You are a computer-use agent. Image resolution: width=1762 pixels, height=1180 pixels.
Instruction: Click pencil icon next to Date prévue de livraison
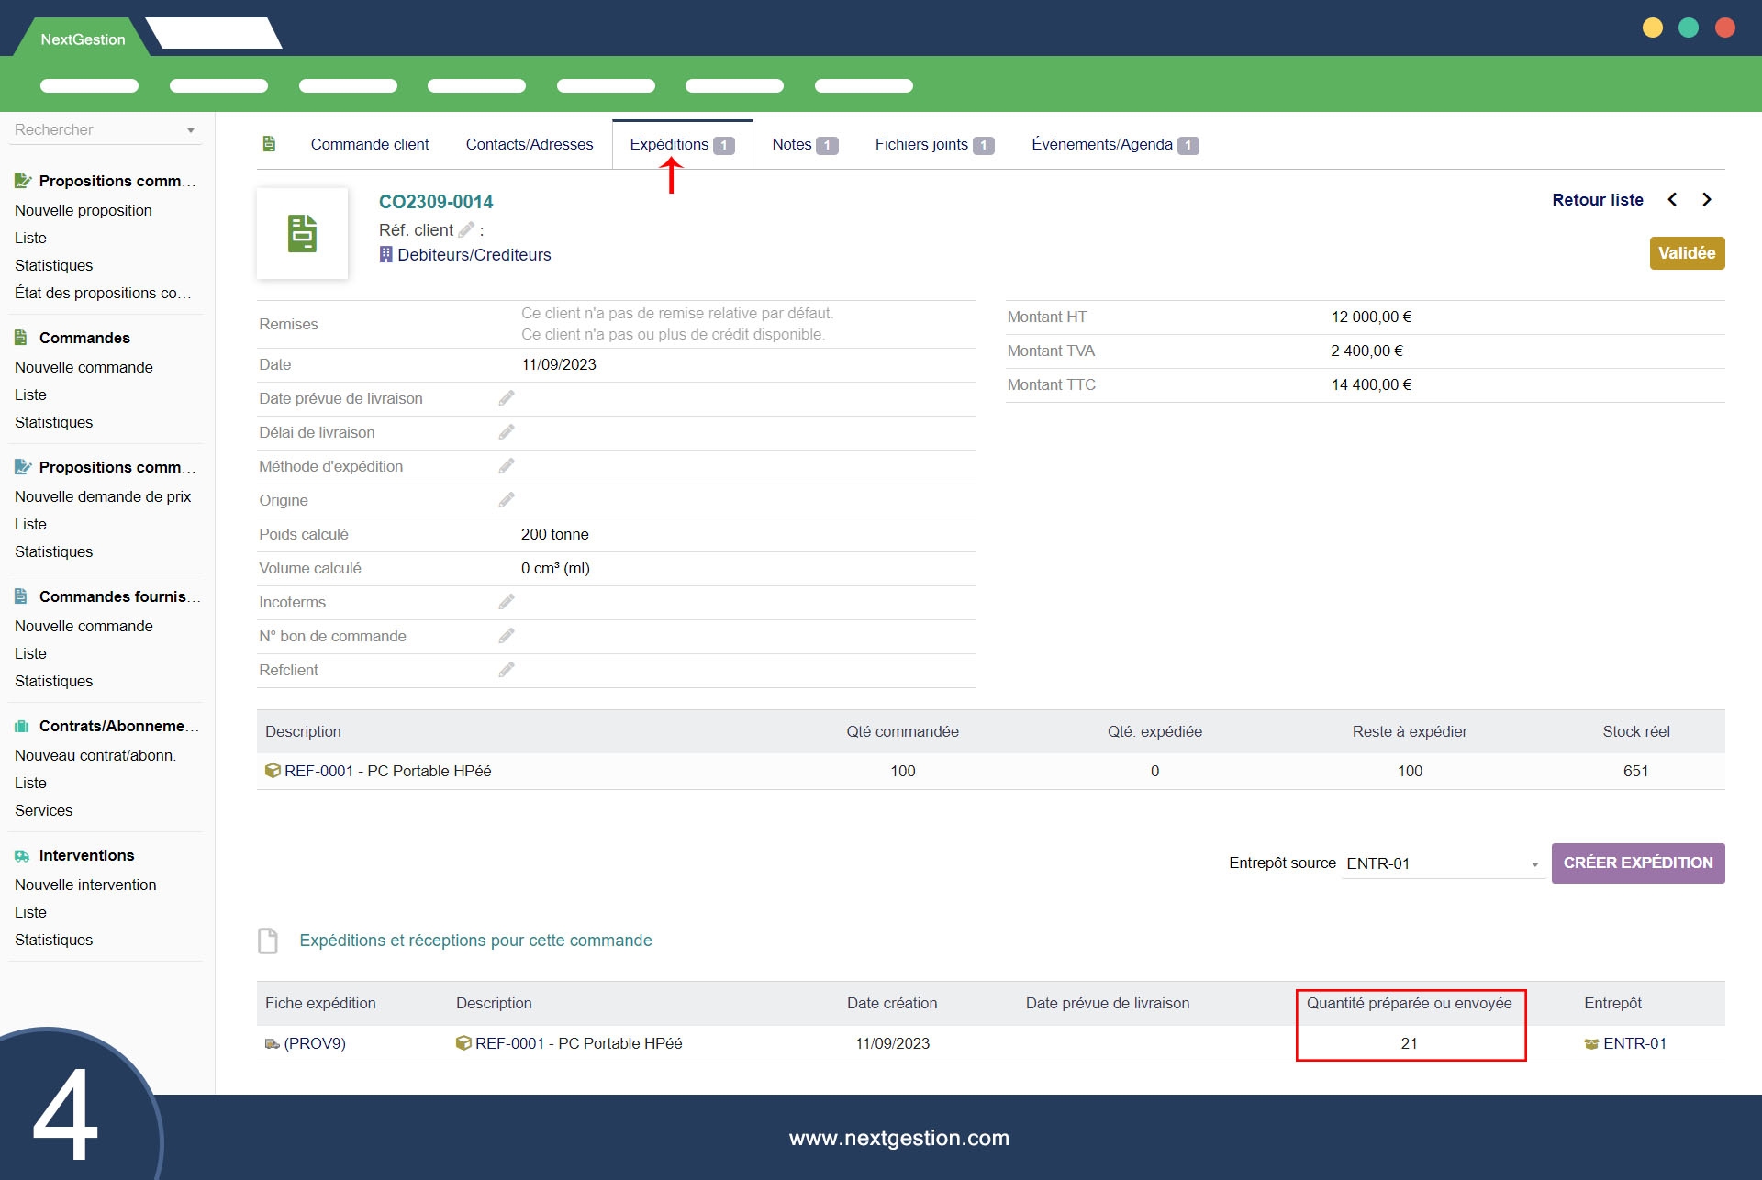pos(507,398)
